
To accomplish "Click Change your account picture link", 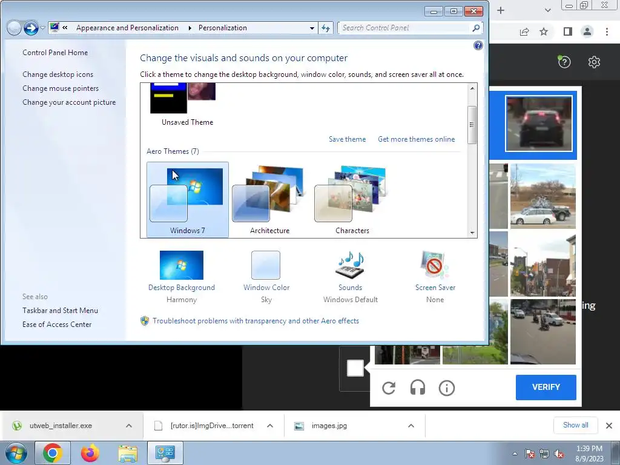I will 69,102.
